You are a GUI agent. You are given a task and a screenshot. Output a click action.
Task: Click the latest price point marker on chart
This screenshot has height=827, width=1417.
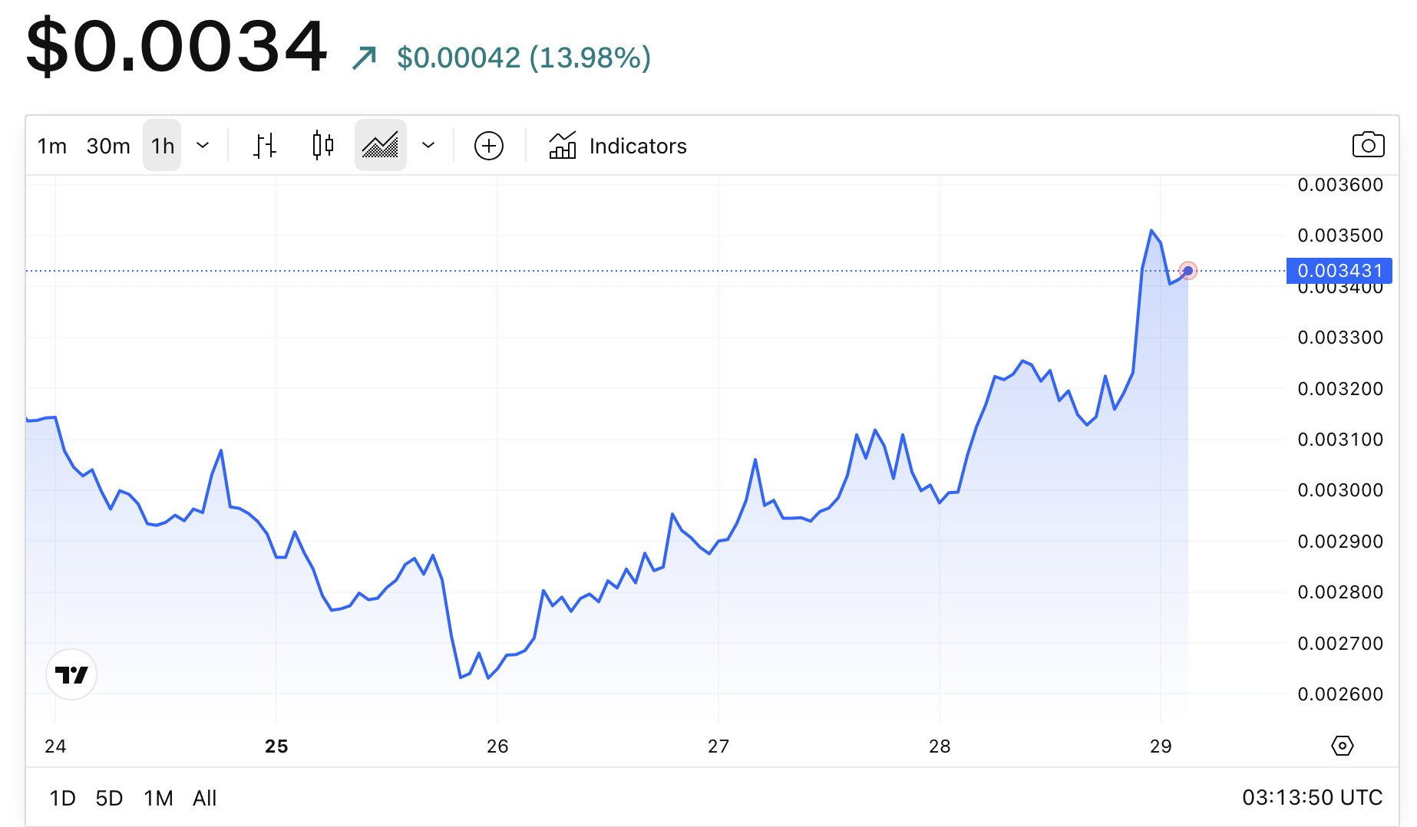1188,271
